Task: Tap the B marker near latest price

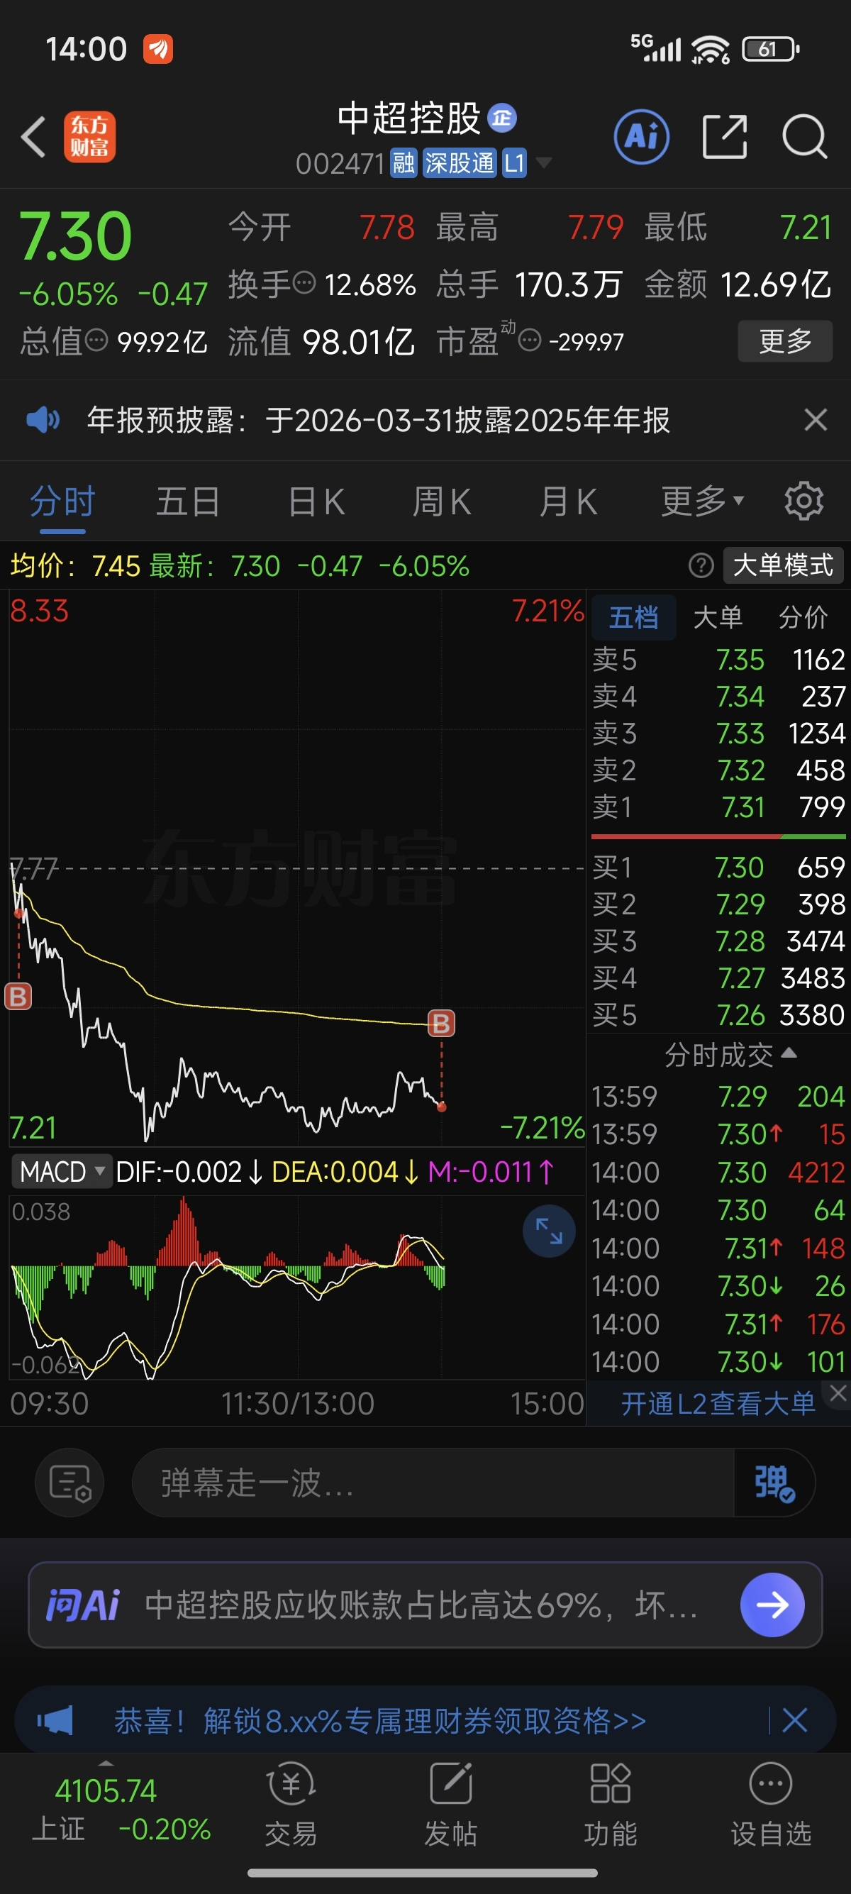Action: coord(441,1023)
